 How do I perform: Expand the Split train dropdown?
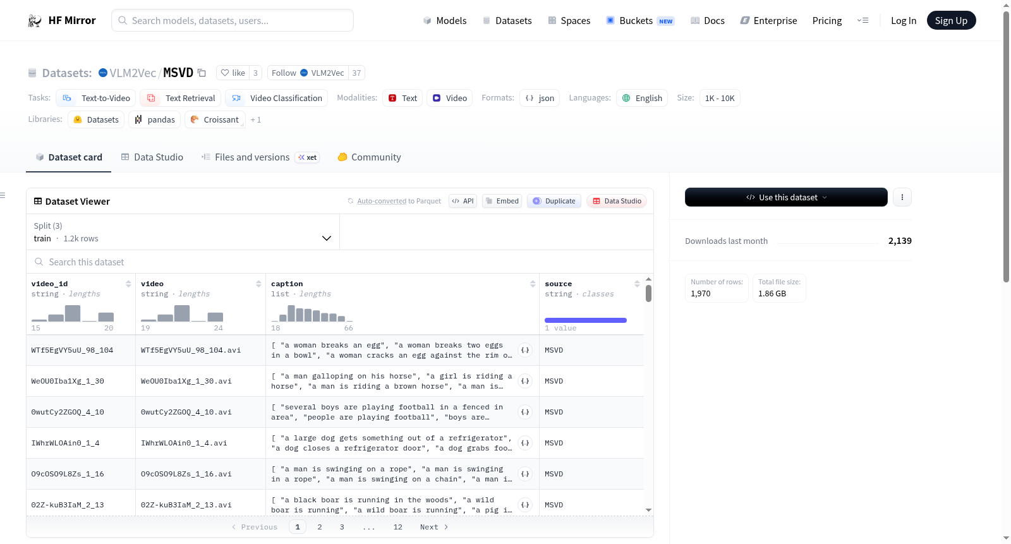183,232
